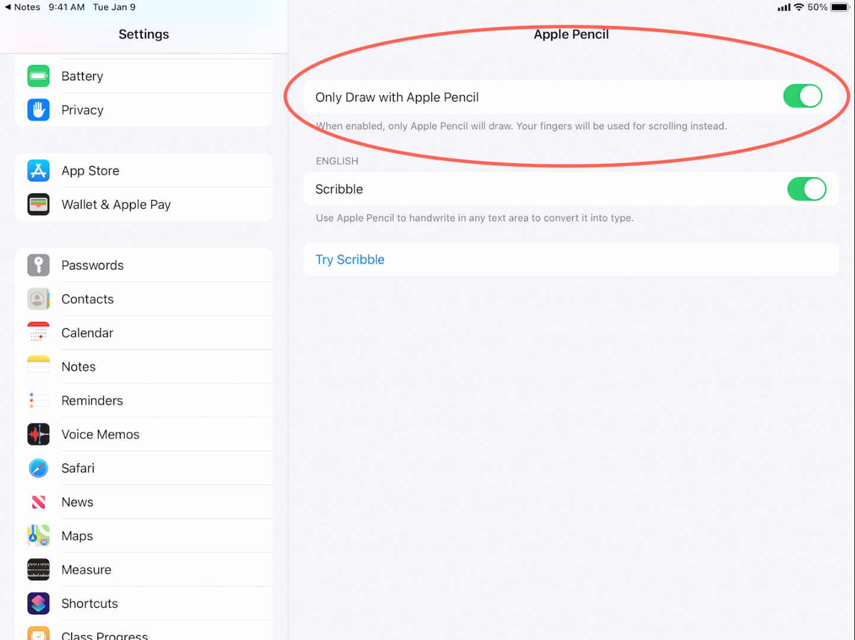
Task: Tap the green Battery icon
Action: pyautogui.click(x=39, y=76)
